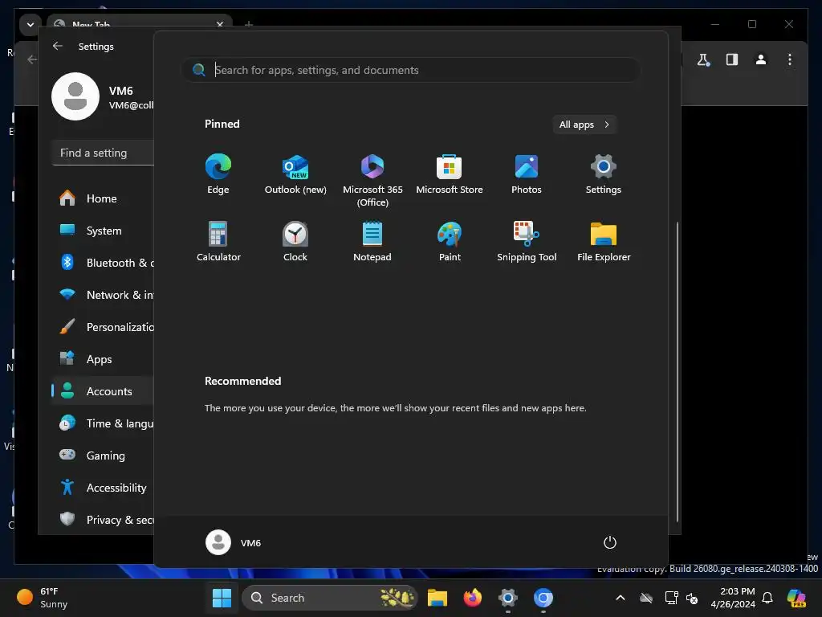This screenshot has height=617, width=822.
Task: Open the Clock app
Action: (295, 241)
